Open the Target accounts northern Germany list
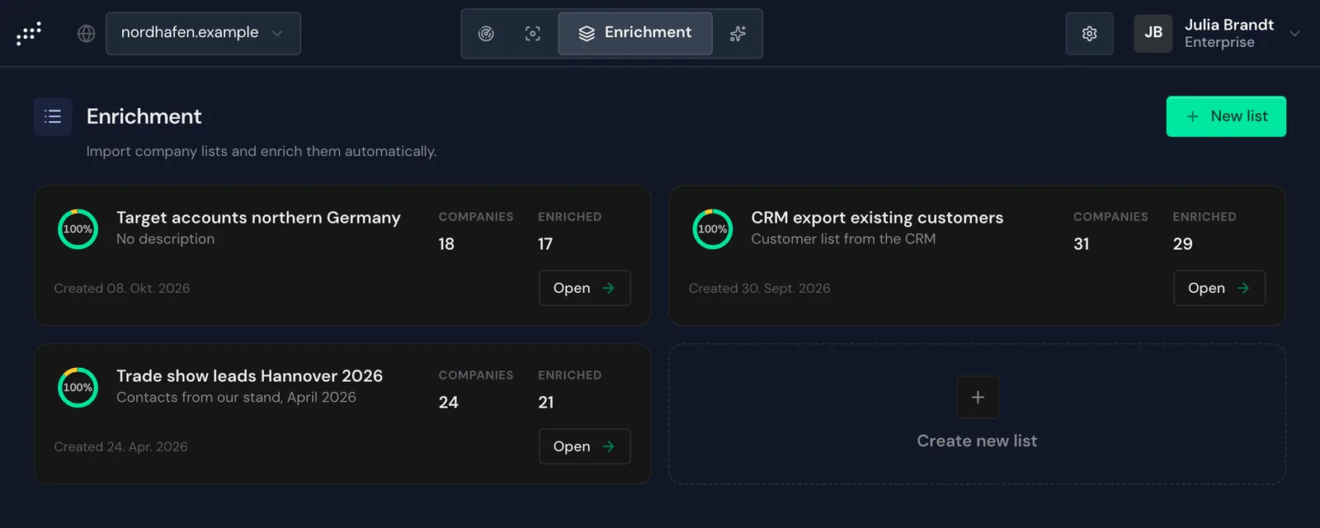 pos(585,288)
